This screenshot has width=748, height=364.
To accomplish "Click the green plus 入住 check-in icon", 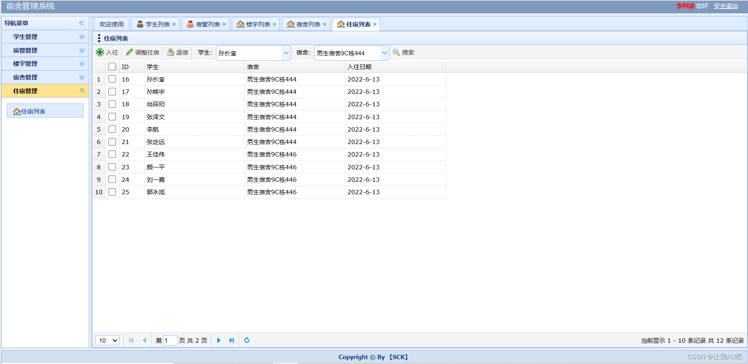I will tap(100, 52).
